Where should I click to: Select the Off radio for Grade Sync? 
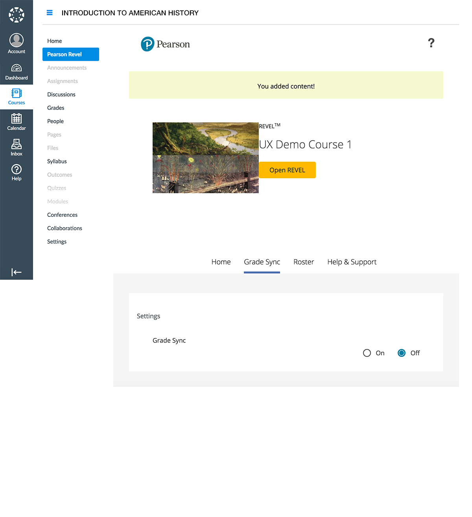point(402,353)
